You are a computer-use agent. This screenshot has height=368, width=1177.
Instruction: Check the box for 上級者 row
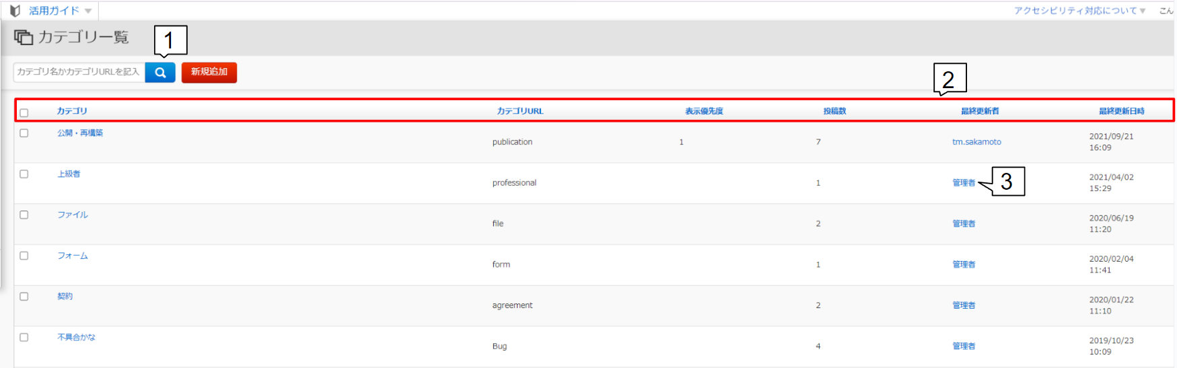click(24, 174)
